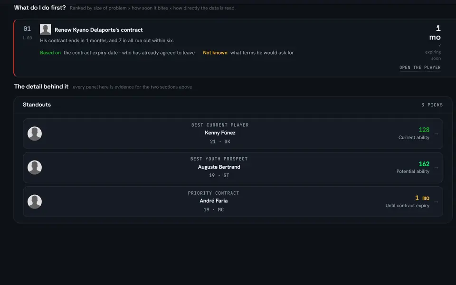
Task: Click the green Based on label
Action: tap(50, 53)
